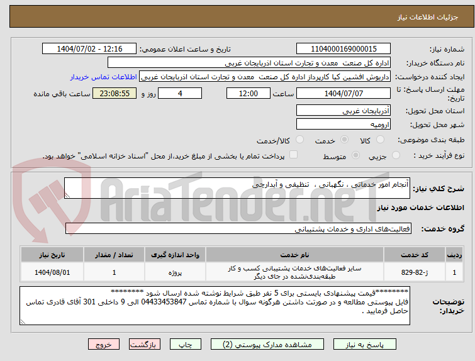475x361 pixels.
Task: Click the استان محل تحویل field
Action: coord(344,111)
